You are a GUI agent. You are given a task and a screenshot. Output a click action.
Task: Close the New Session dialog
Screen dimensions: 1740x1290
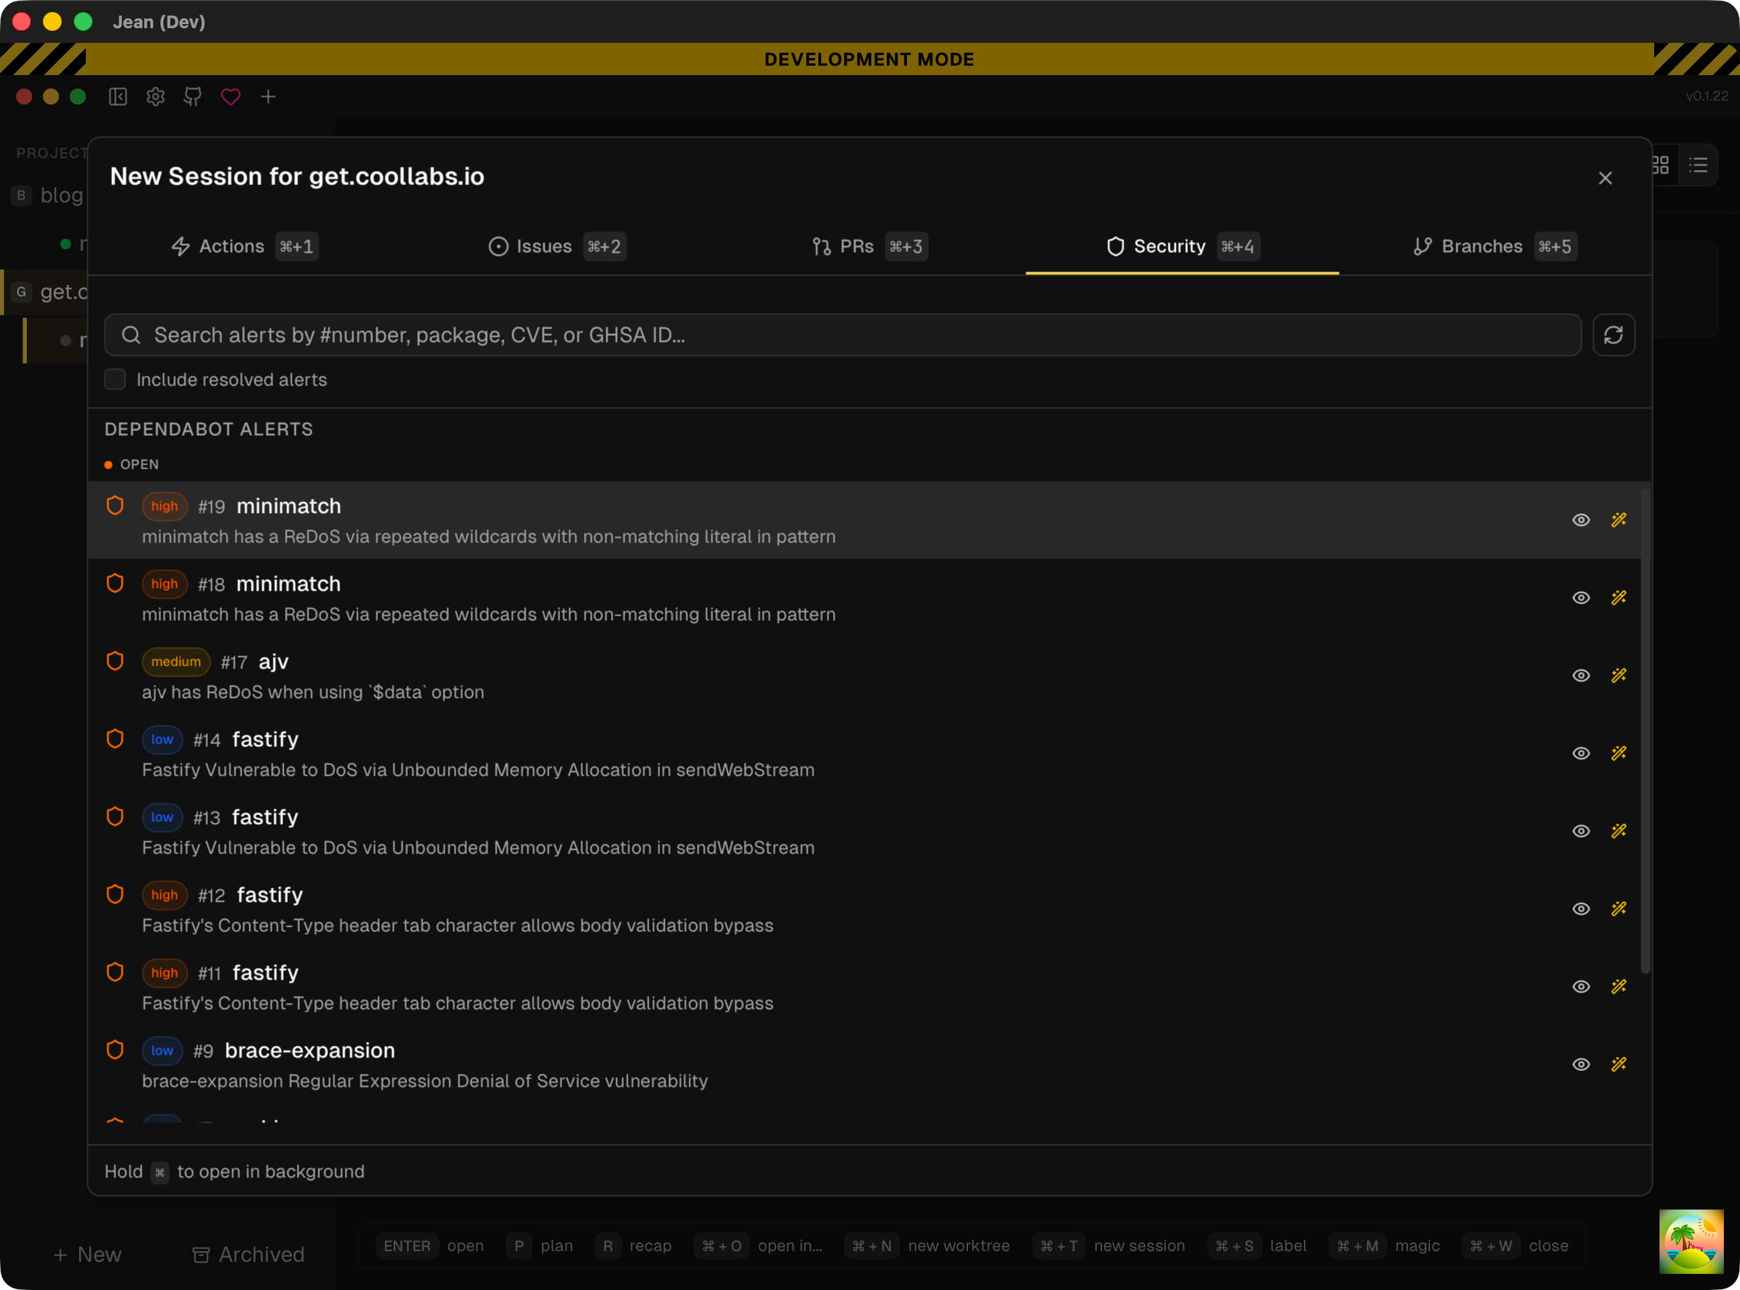1605,178
